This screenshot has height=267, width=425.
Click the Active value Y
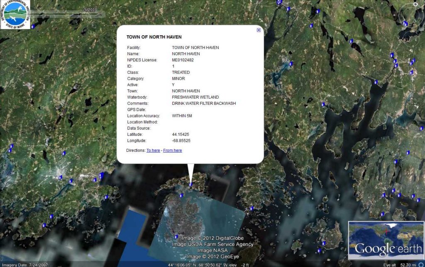pos(173,85)
